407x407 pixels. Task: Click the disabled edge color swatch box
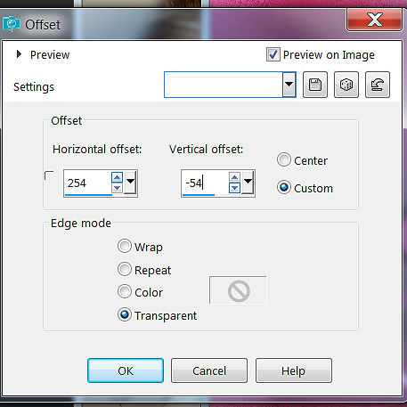coord(238,290)
